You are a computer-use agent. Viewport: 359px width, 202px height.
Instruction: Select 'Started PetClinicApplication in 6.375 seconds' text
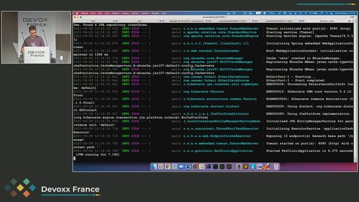[309, 151]
